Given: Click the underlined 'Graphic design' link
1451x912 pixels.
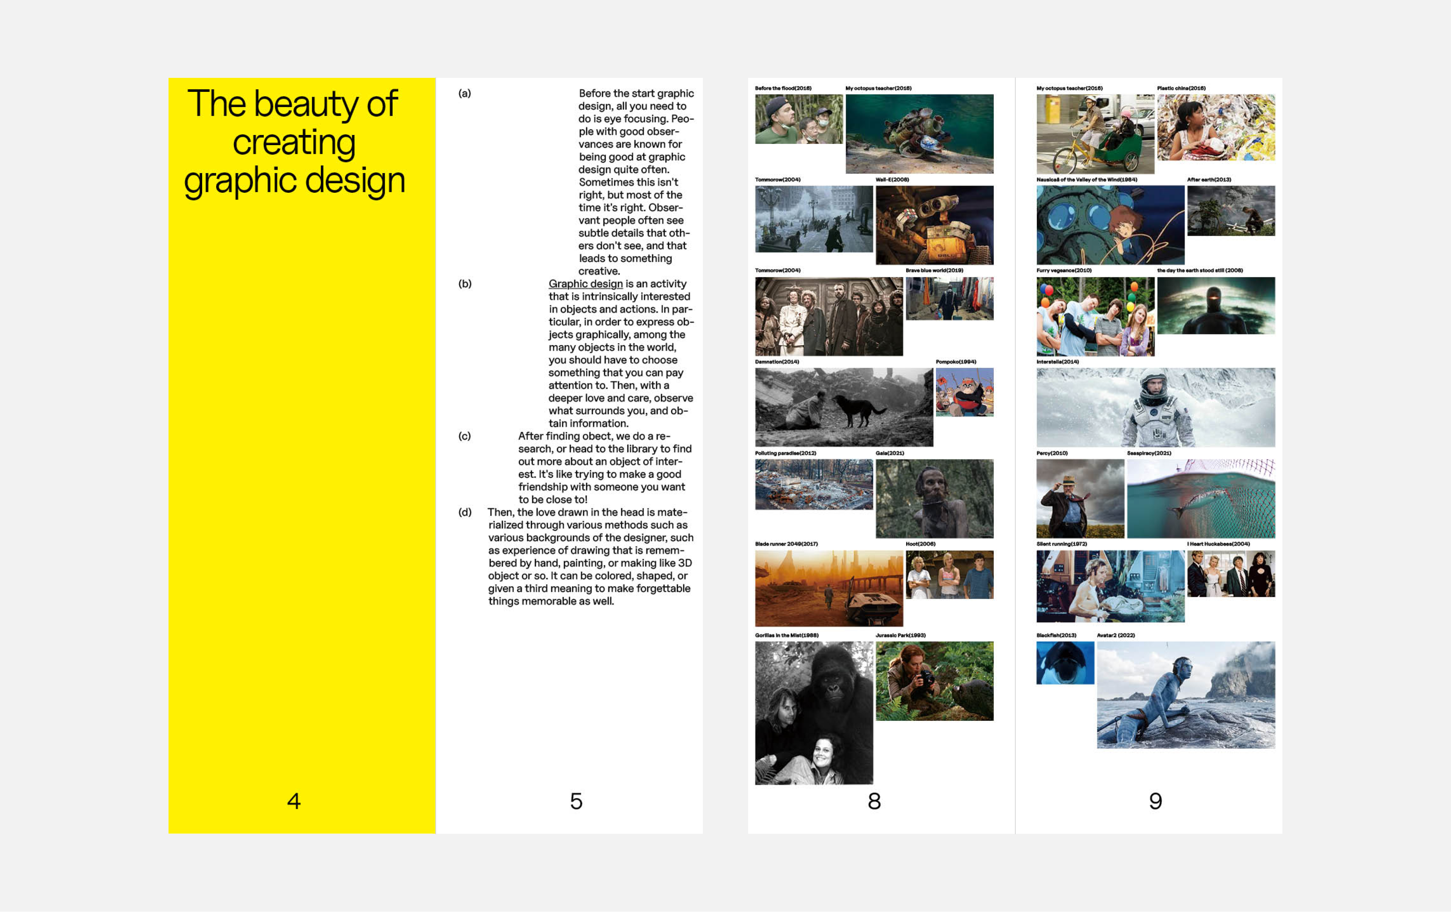Looking at the screenshot, I should coord(585,284).
